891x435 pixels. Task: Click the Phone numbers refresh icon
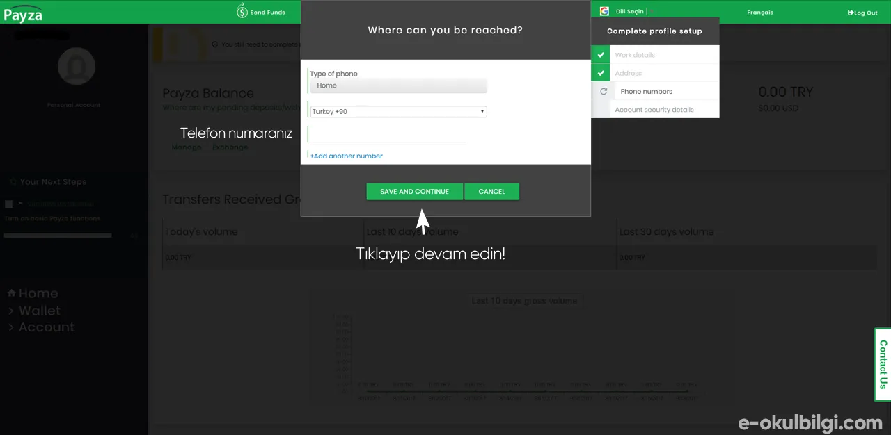pyautogui.click(x=604, y=91)
